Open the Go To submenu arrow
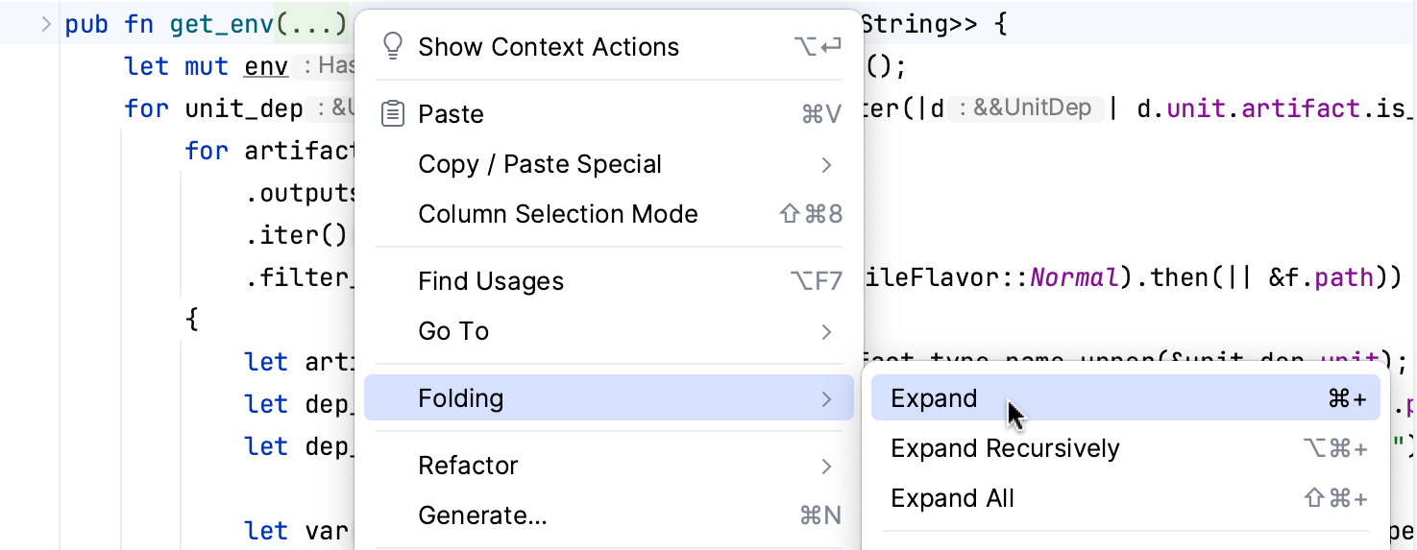1417x550 pixels. (826, 332)
